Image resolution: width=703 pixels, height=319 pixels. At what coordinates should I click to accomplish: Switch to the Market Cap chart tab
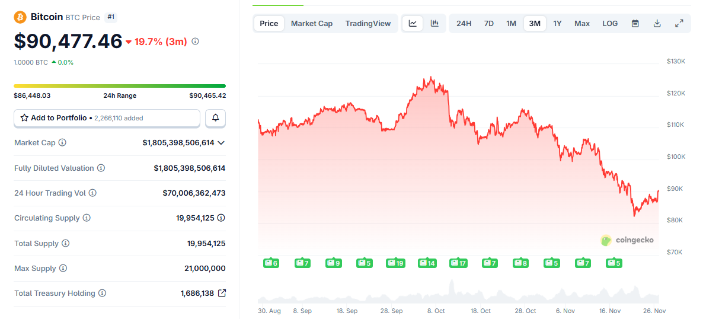pyautogui.click(x=312, y=24)
